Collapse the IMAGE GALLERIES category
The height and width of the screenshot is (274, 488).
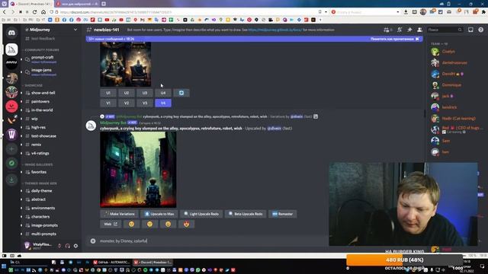pos(39,164)
